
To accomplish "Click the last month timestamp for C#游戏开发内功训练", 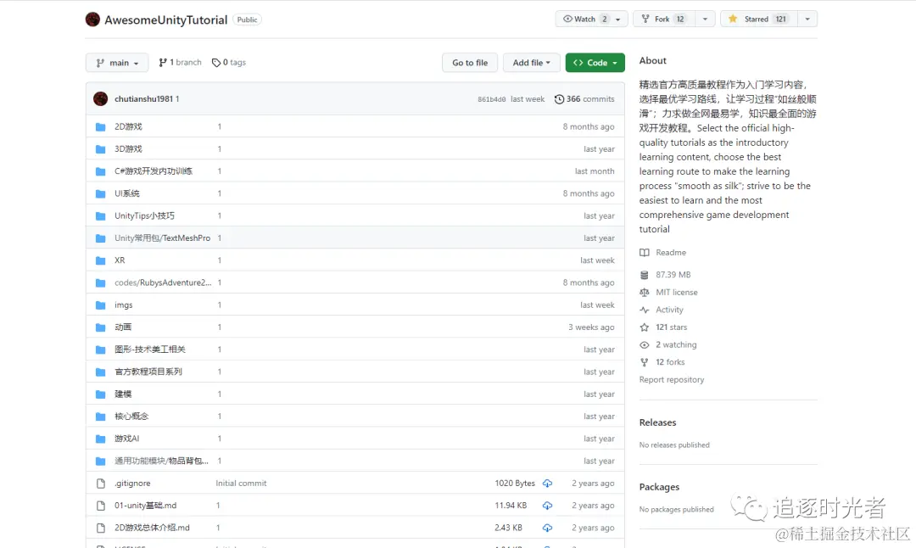I will pos(594,171).
